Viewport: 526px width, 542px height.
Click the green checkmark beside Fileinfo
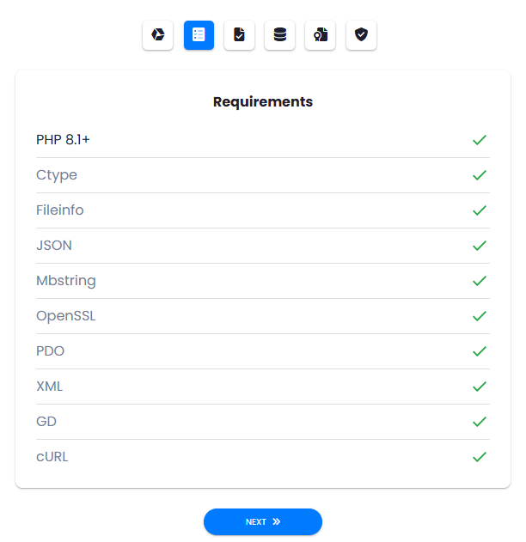pos(480,210)
